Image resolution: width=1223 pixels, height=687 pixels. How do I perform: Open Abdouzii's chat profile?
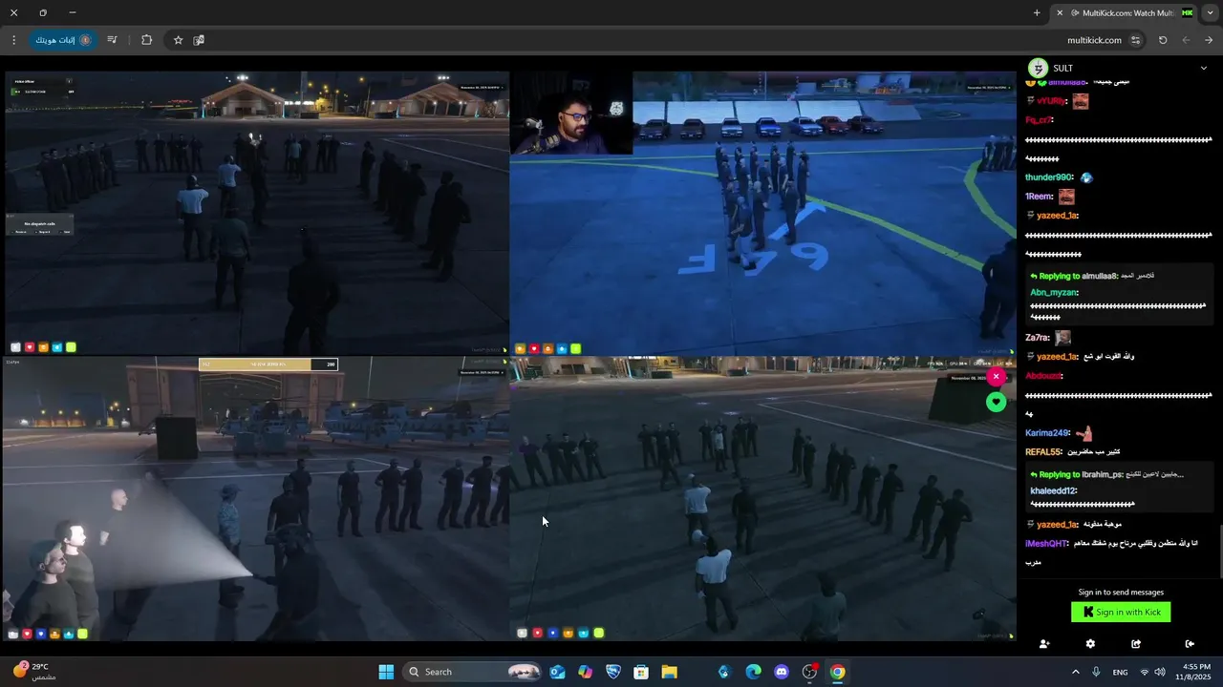coord(1043,376)
